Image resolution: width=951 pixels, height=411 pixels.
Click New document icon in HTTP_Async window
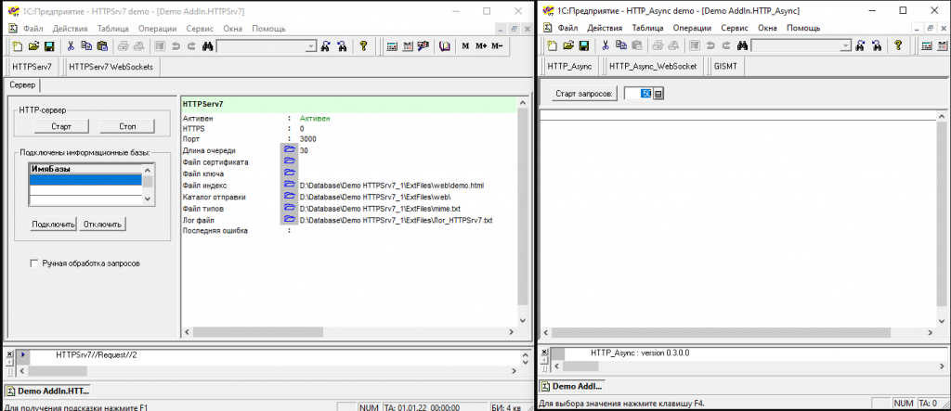552,45
